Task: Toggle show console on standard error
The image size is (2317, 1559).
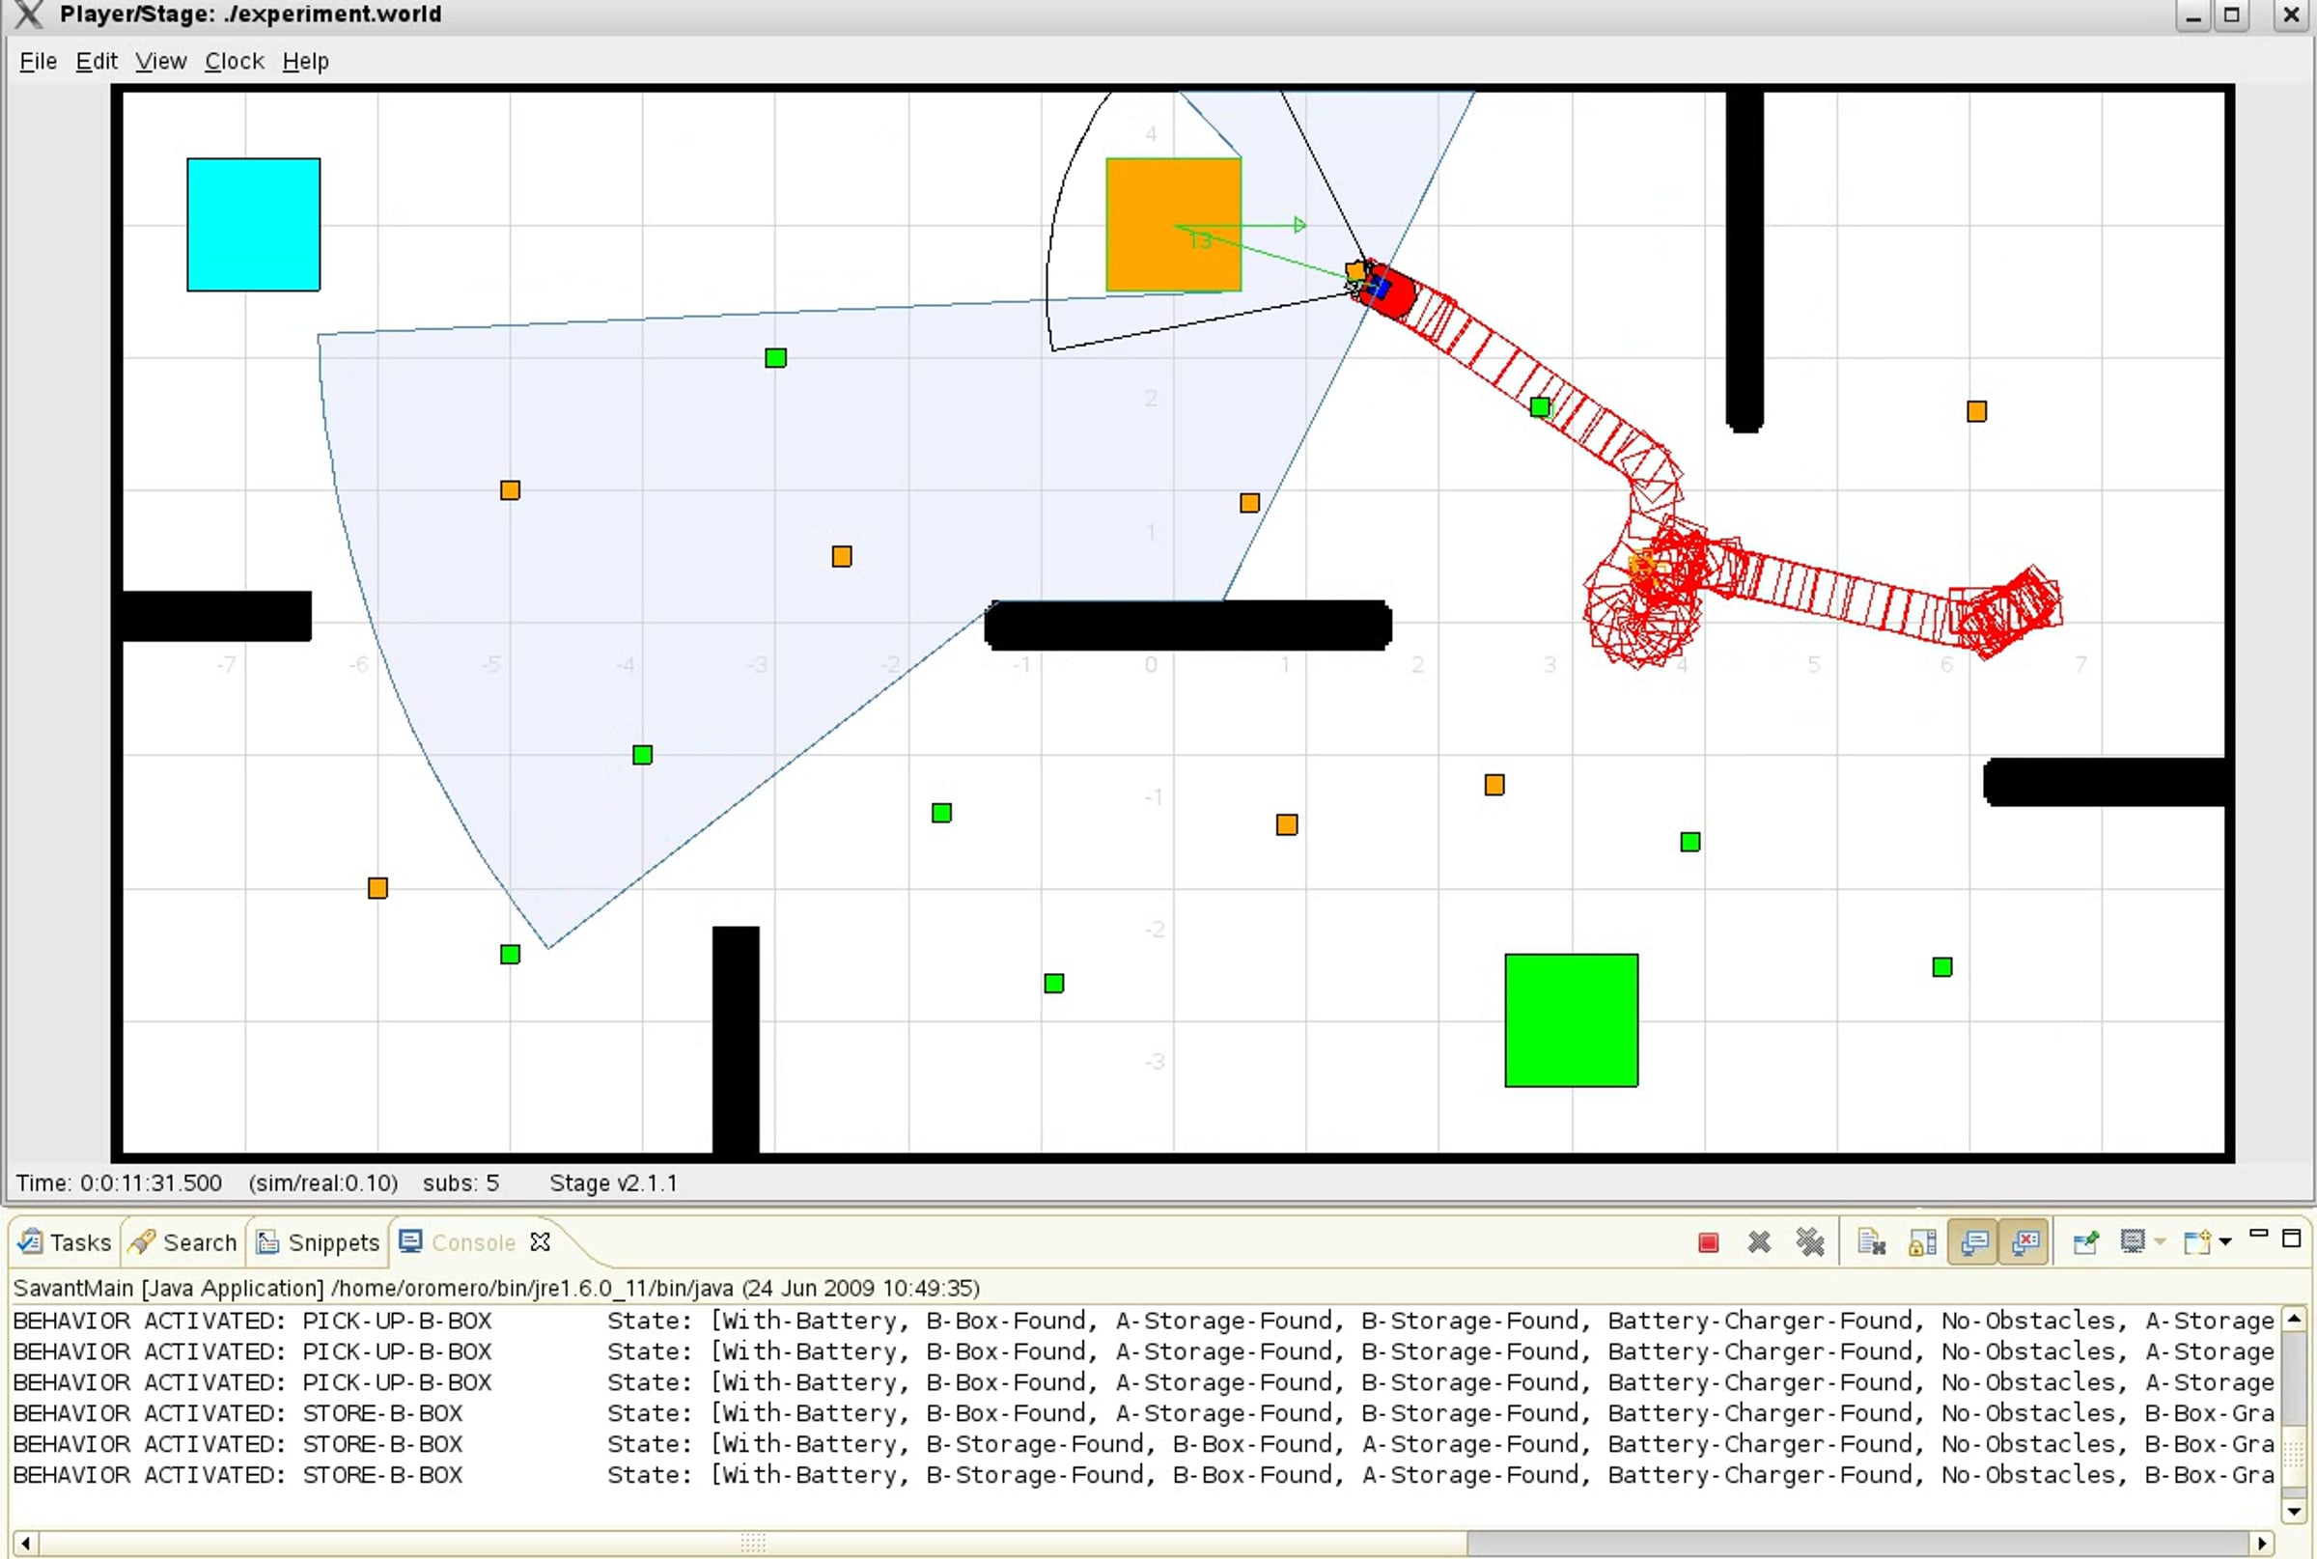Action: pyautogui.click(x=2024, y=1242)
